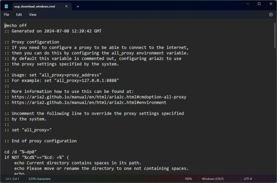Open the Edit menu
Screen dimensions: 277x183
coord(19,15)
